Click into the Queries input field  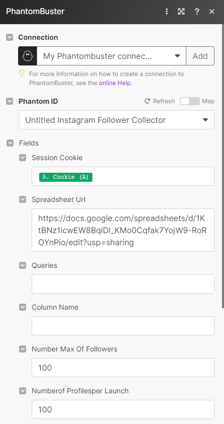pos(123,284)
